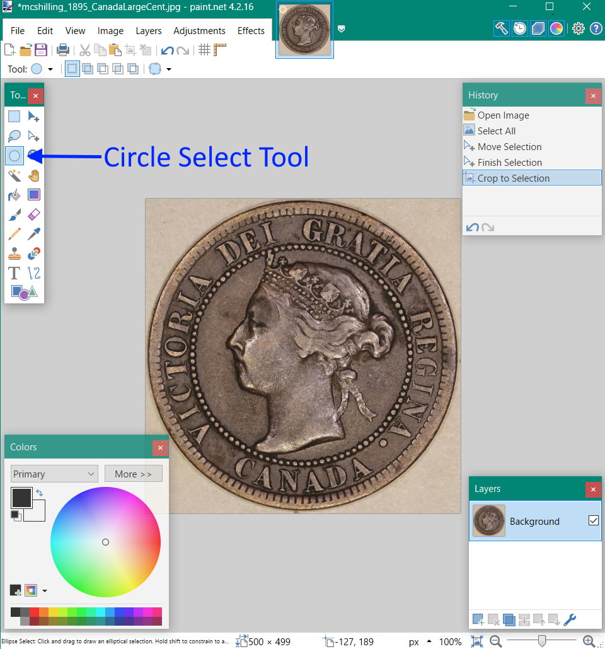Pick the Move Selection tool
Image resolution: width=605 pixels, height=649 pixels.
click(33, 136)
